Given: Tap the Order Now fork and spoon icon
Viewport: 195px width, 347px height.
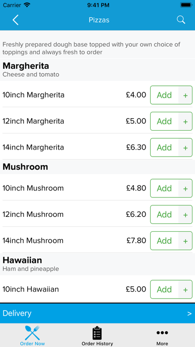Looking at the screenshot, I should 32,333.
